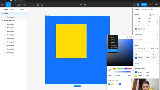Toggle constrain proportions link
This screenshot has height=90, width=160.
(157, 22)
